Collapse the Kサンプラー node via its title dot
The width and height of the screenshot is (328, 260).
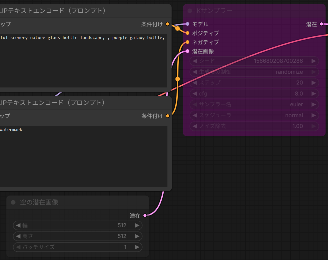[190, 11]
